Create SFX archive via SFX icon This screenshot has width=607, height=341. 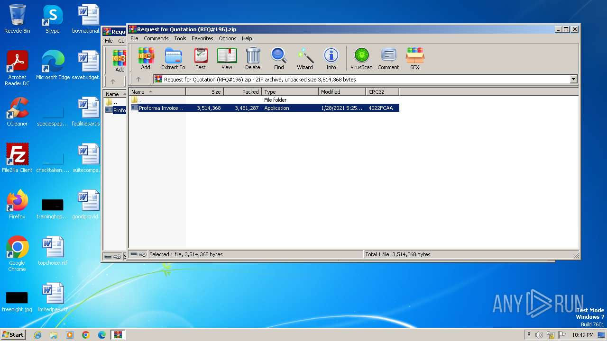(x=415, y=59)
